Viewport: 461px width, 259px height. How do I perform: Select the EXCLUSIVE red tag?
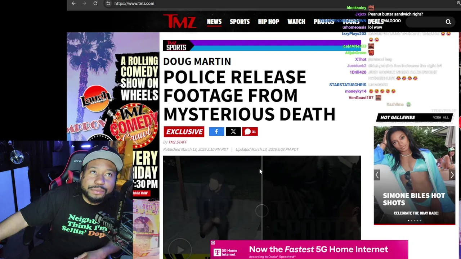pyautogui.click(x=184, y=132)
